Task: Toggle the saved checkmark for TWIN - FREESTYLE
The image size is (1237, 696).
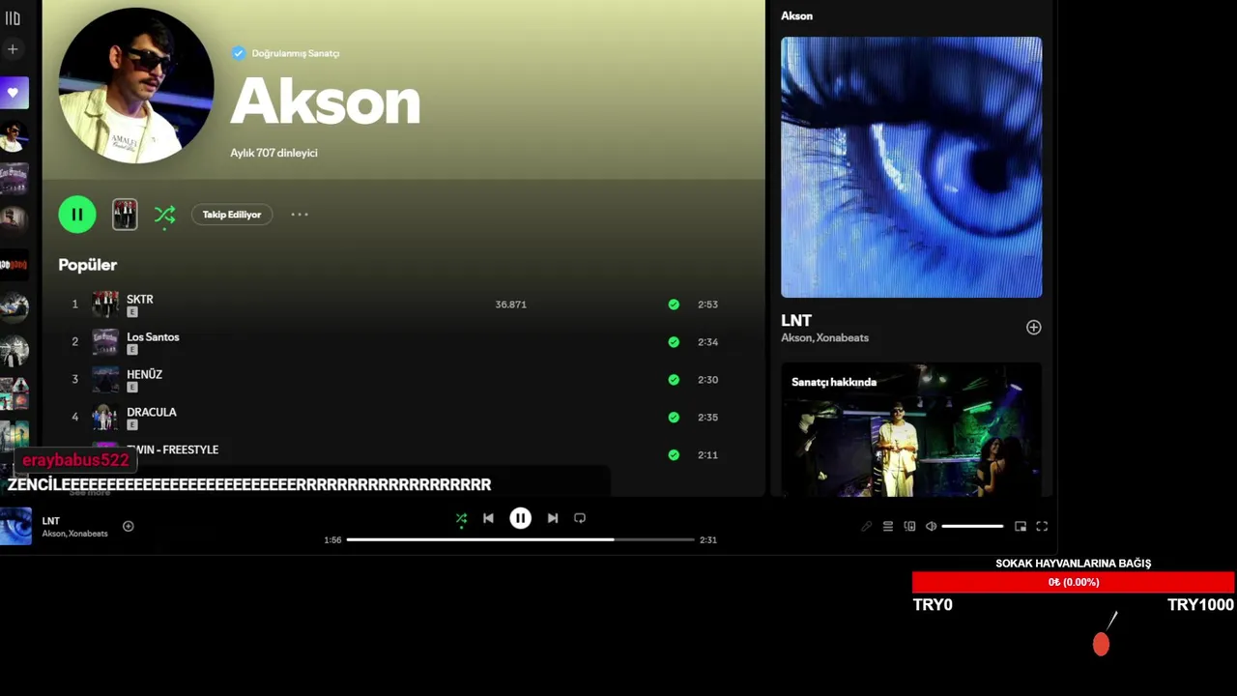Action: pos(674,455)
